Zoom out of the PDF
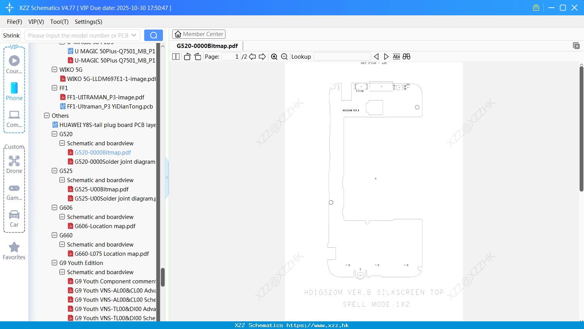Image resolution: width=584 pixels, height=329 pixels. point(284,56)
